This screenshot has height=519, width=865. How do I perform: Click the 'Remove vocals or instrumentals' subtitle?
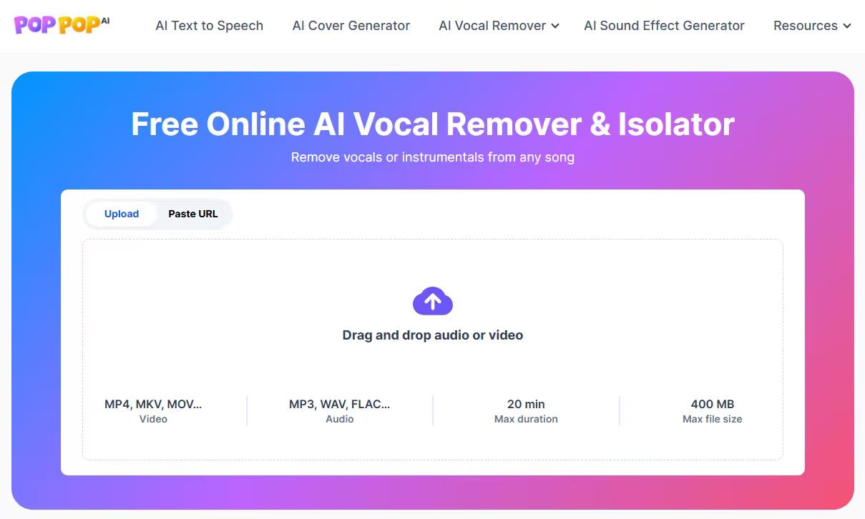pyautogui.click(x=432, y=157)
